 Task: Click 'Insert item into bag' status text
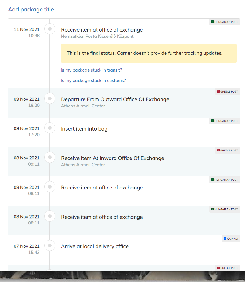point(84,129)
